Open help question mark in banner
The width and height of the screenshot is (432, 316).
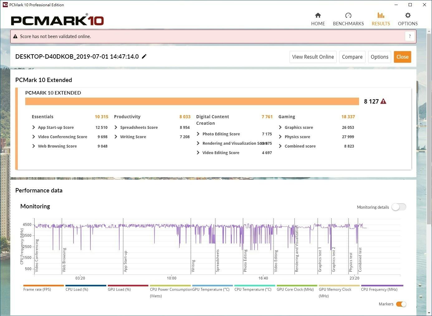click(410, 36)
